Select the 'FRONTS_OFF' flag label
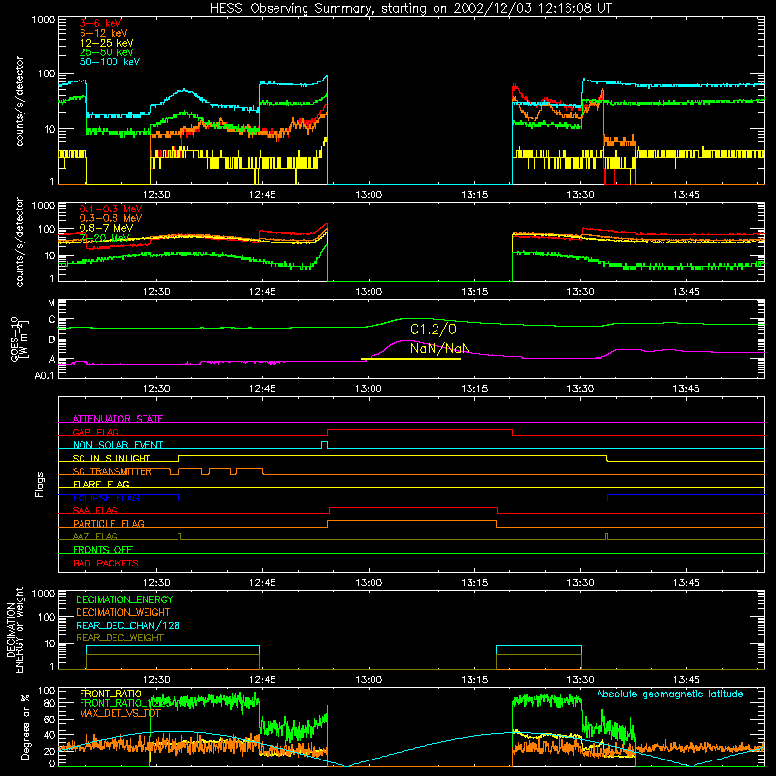Screen dimensions: 776x776 [x=103, y=550]
